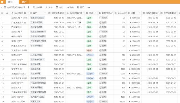Click the lock icon in the header row
This screenshot has width=180, height=103.
tap(7, 13)
